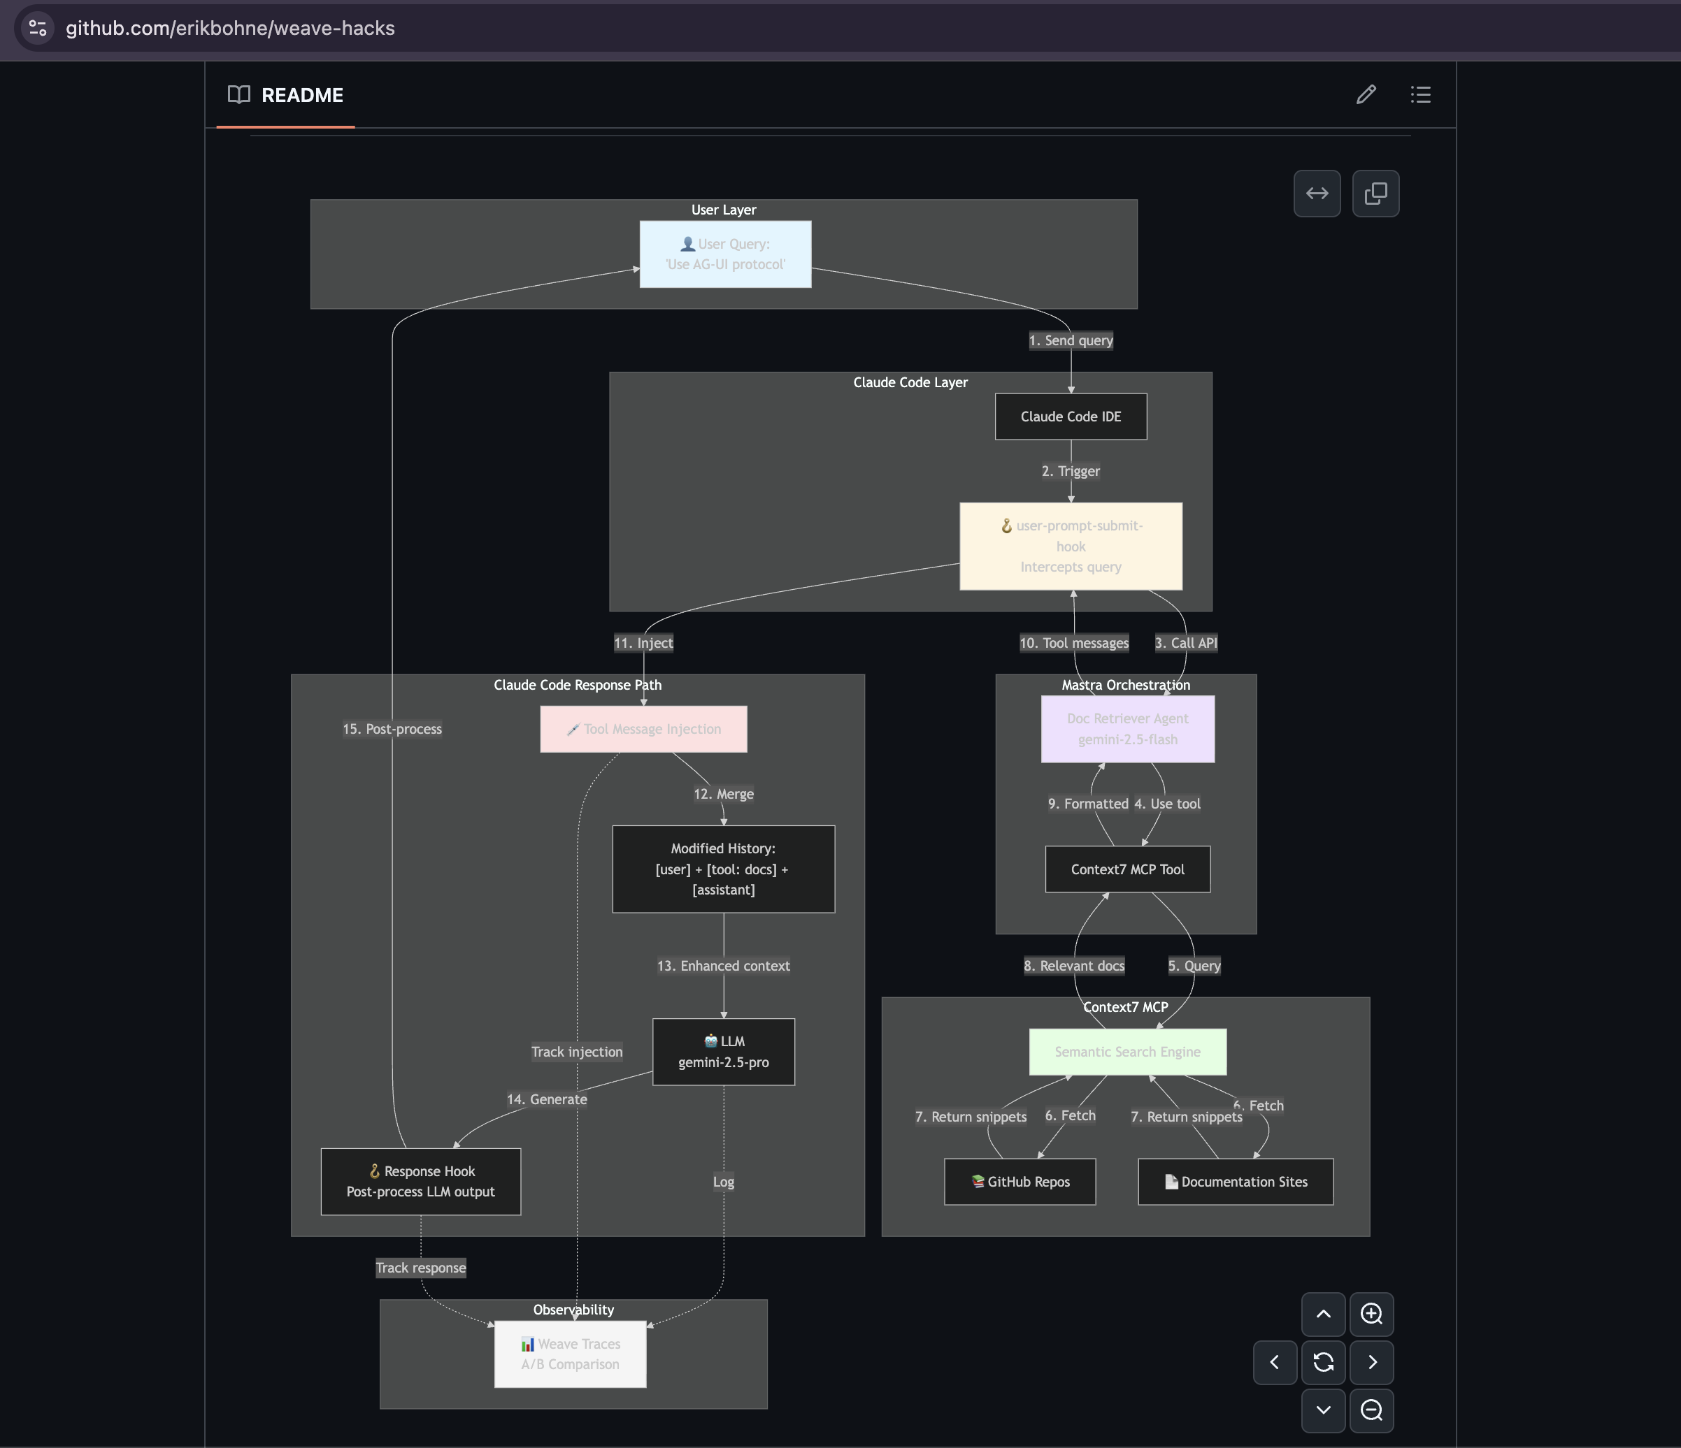Pan the diagram right
Image resolution: width=1681 pixels, height=1448 pixels.
(x=1371, y=1363)
